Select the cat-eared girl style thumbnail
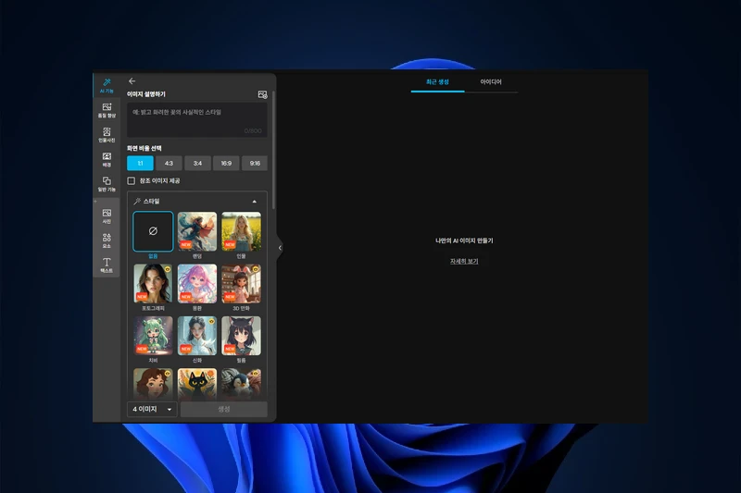The width and height of the screenshot is (741, 493). coord(241,336)
